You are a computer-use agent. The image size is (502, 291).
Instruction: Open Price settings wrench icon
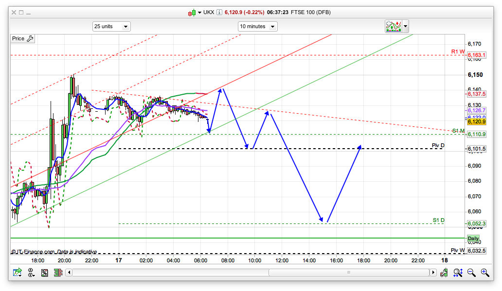[x=30, y=39]
